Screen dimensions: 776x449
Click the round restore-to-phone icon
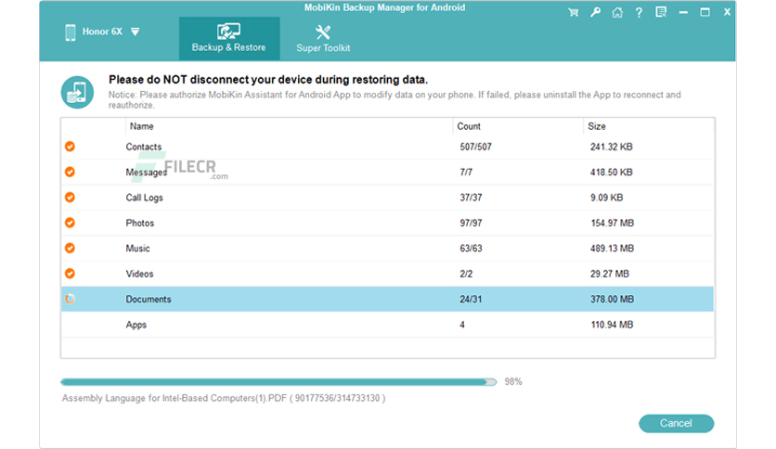pos(77,92)
